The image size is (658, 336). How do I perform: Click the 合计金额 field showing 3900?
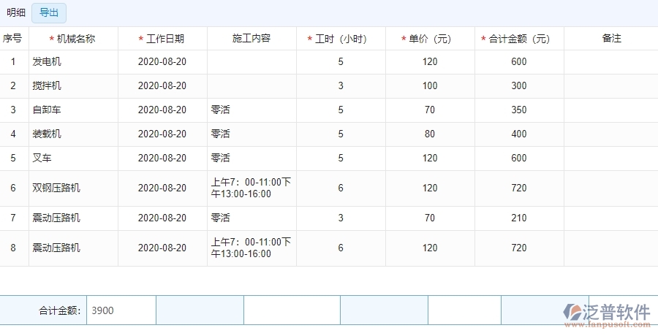pyautogui.click(x=121, y=310)
